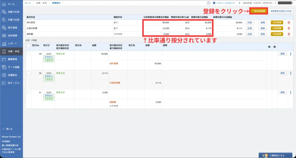Screen dimensions: 296x158
Task: Click the trash icon for 地代家賃 row
Action: pyautogui.click(x=289, y=22)
